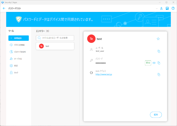Screen dimensions: 177x126
Task: Select the test entry in the list
Action: [55, 46]
